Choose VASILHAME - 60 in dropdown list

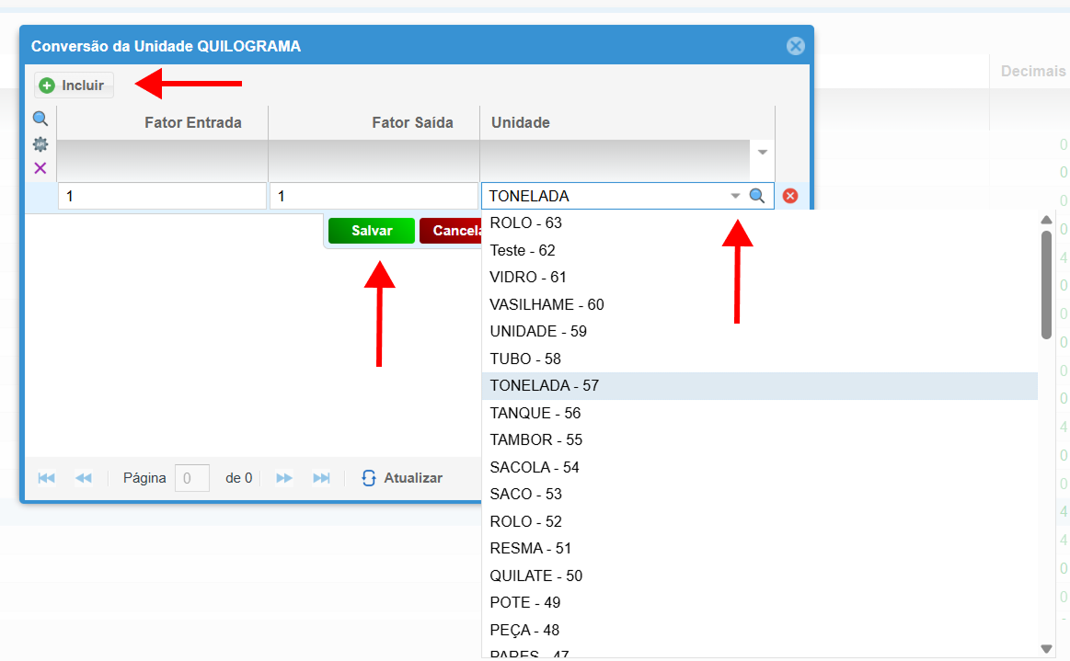pyautogui.click(x=547, y=304)
